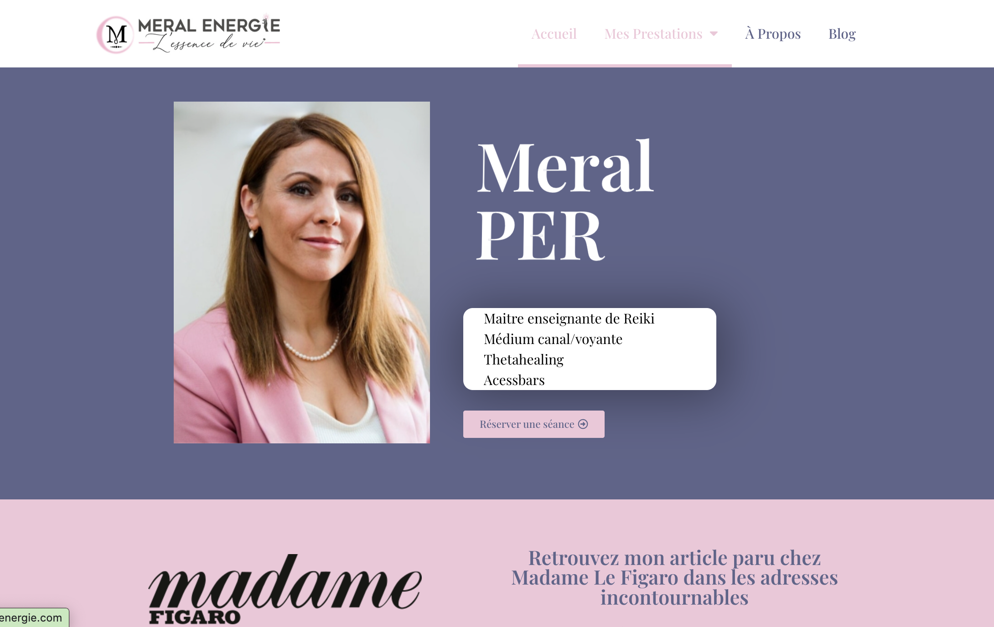Click the Meral Energie logo wordmark

click(209, 26)
